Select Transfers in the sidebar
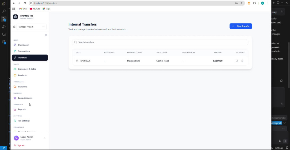 point(30,57)
